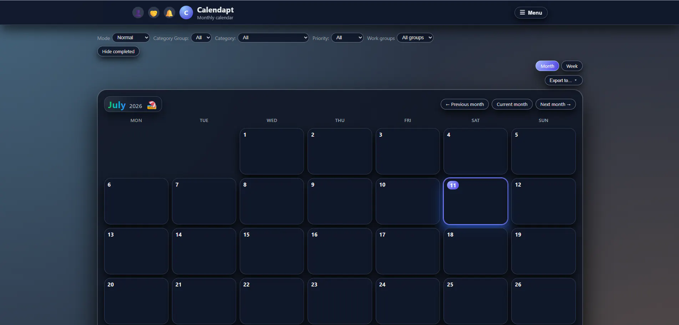Switch to Month view
679x325 pixels.
tap(547, 66)
